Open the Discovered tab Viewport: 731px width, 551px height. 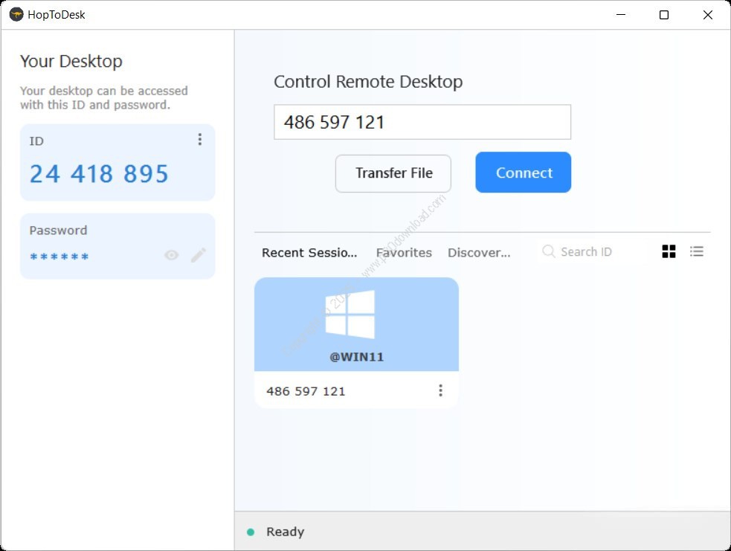click(479, 253)
